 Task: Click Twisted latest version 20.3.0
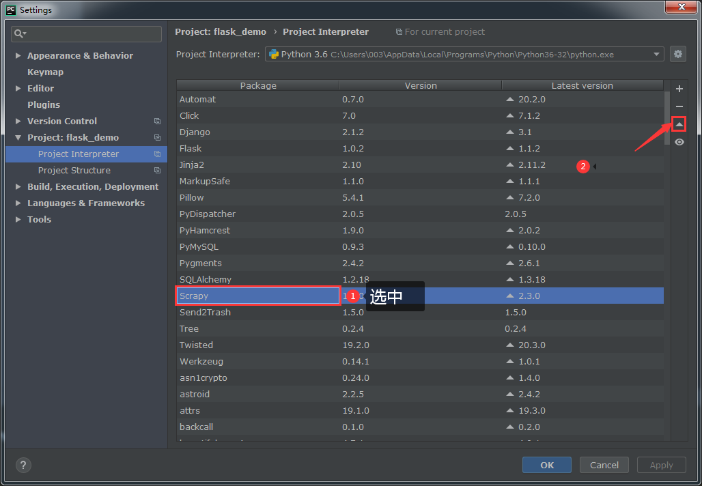[532, 345]
